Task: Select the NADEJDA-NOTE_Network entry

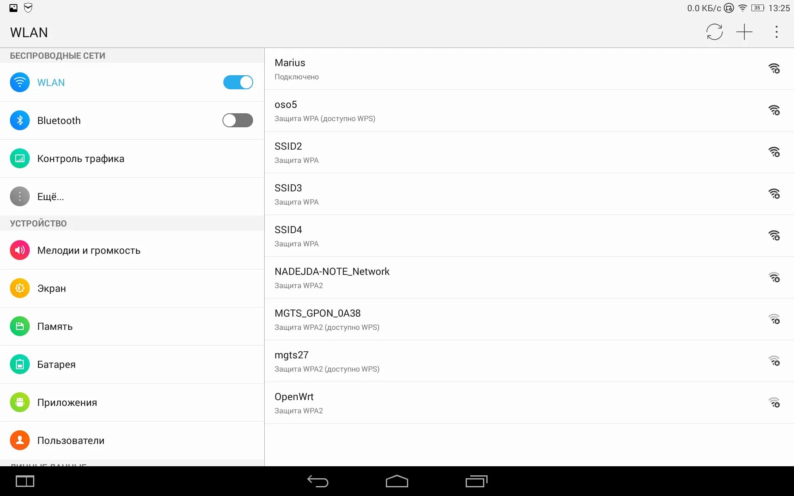Action: click(529, 277)
